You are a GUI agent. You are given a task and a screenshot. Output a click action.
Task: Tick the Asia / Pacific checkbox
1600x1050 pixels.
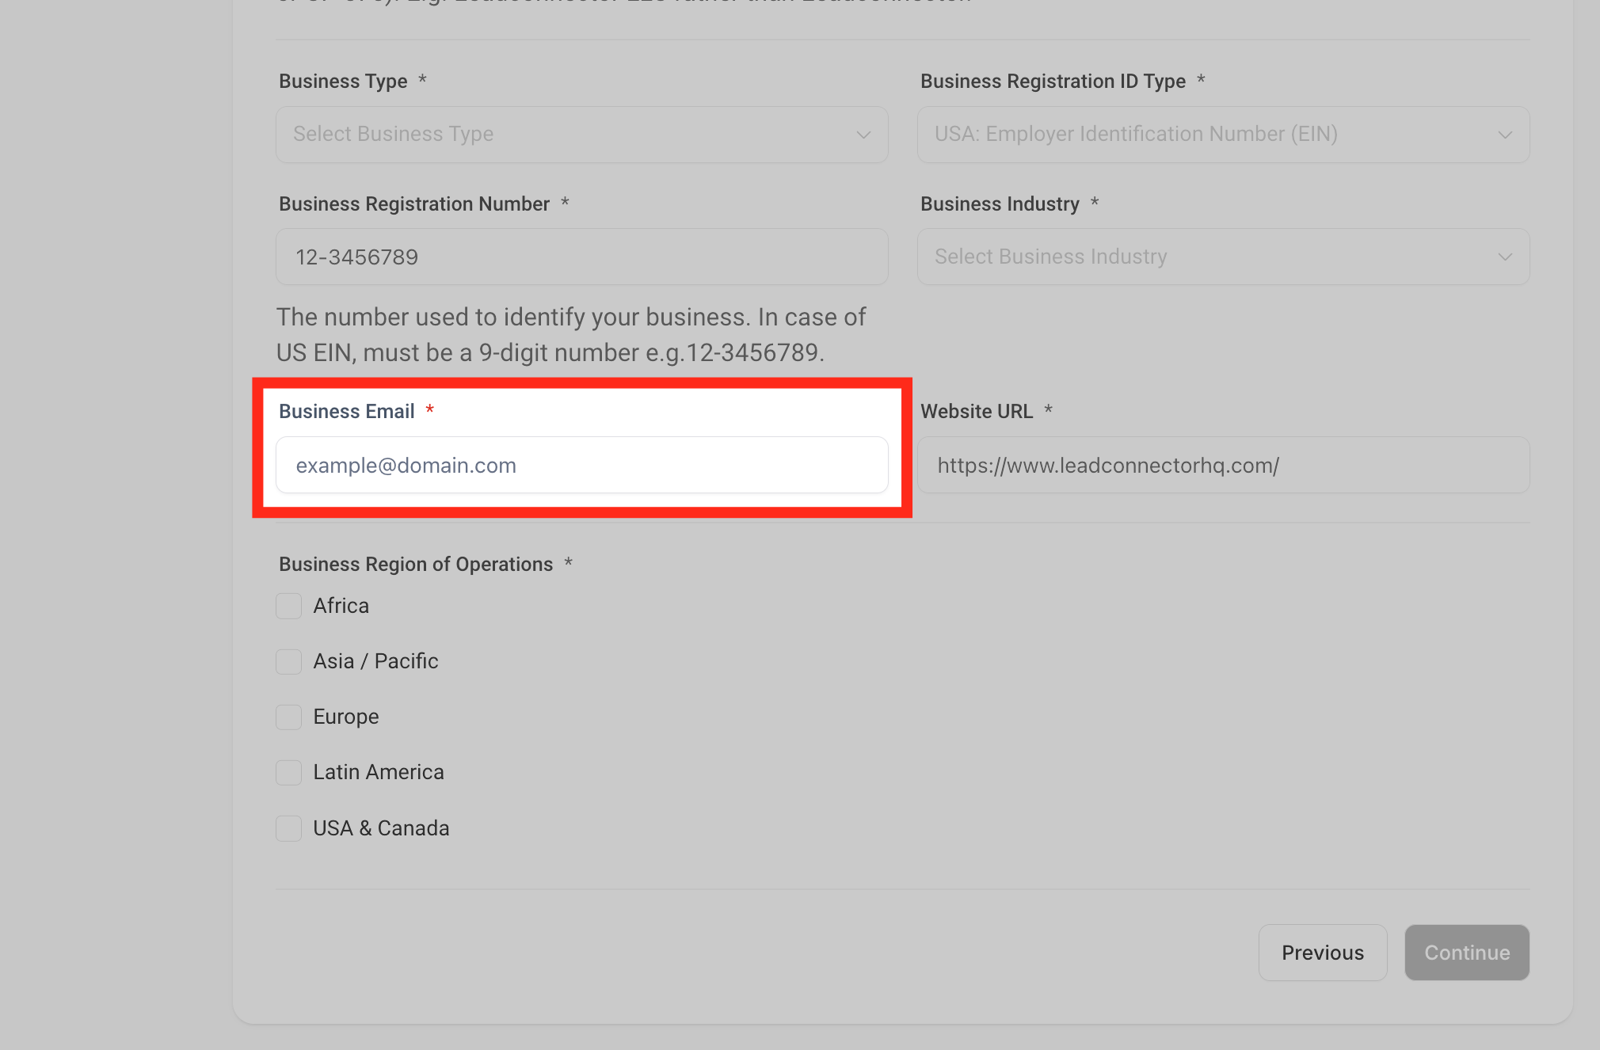288,661
